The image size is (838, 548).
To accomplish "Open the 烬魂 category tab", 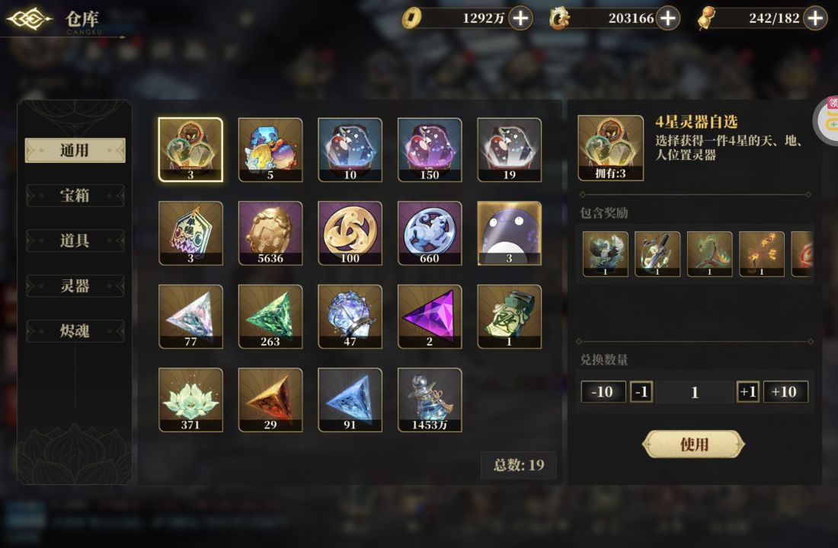I will pos(75,331).
